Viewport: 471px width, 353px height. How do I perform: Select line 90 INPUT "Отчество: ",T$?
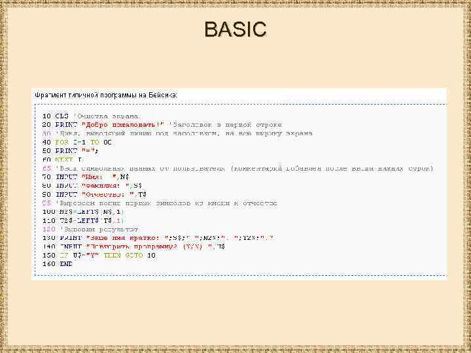[x=94, y=195]
